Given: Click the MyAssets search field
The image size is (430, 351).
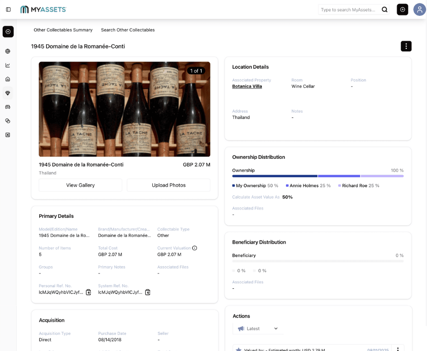Looking at the screenshot, I should [x=349, y=9].
